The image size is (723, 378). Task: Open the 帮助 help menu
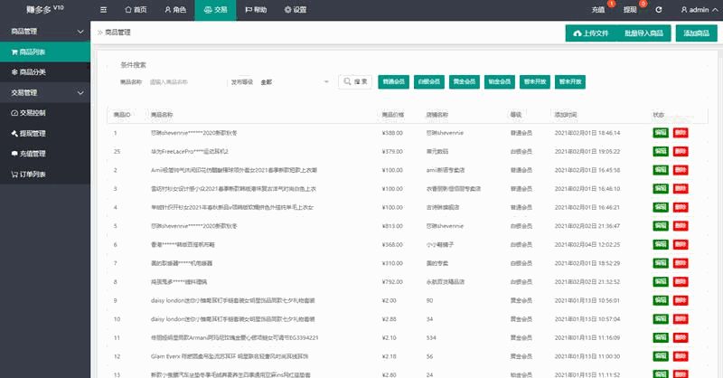click(255, 10)
